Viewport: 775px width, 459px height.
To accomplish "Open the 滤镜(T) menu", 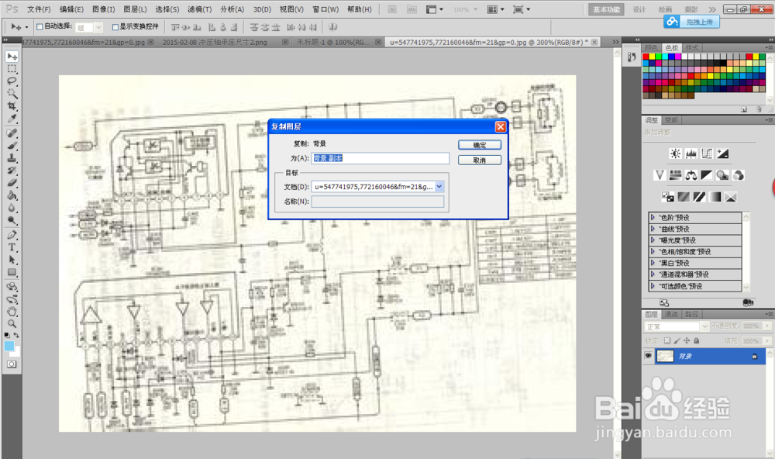I will point(200,9).
